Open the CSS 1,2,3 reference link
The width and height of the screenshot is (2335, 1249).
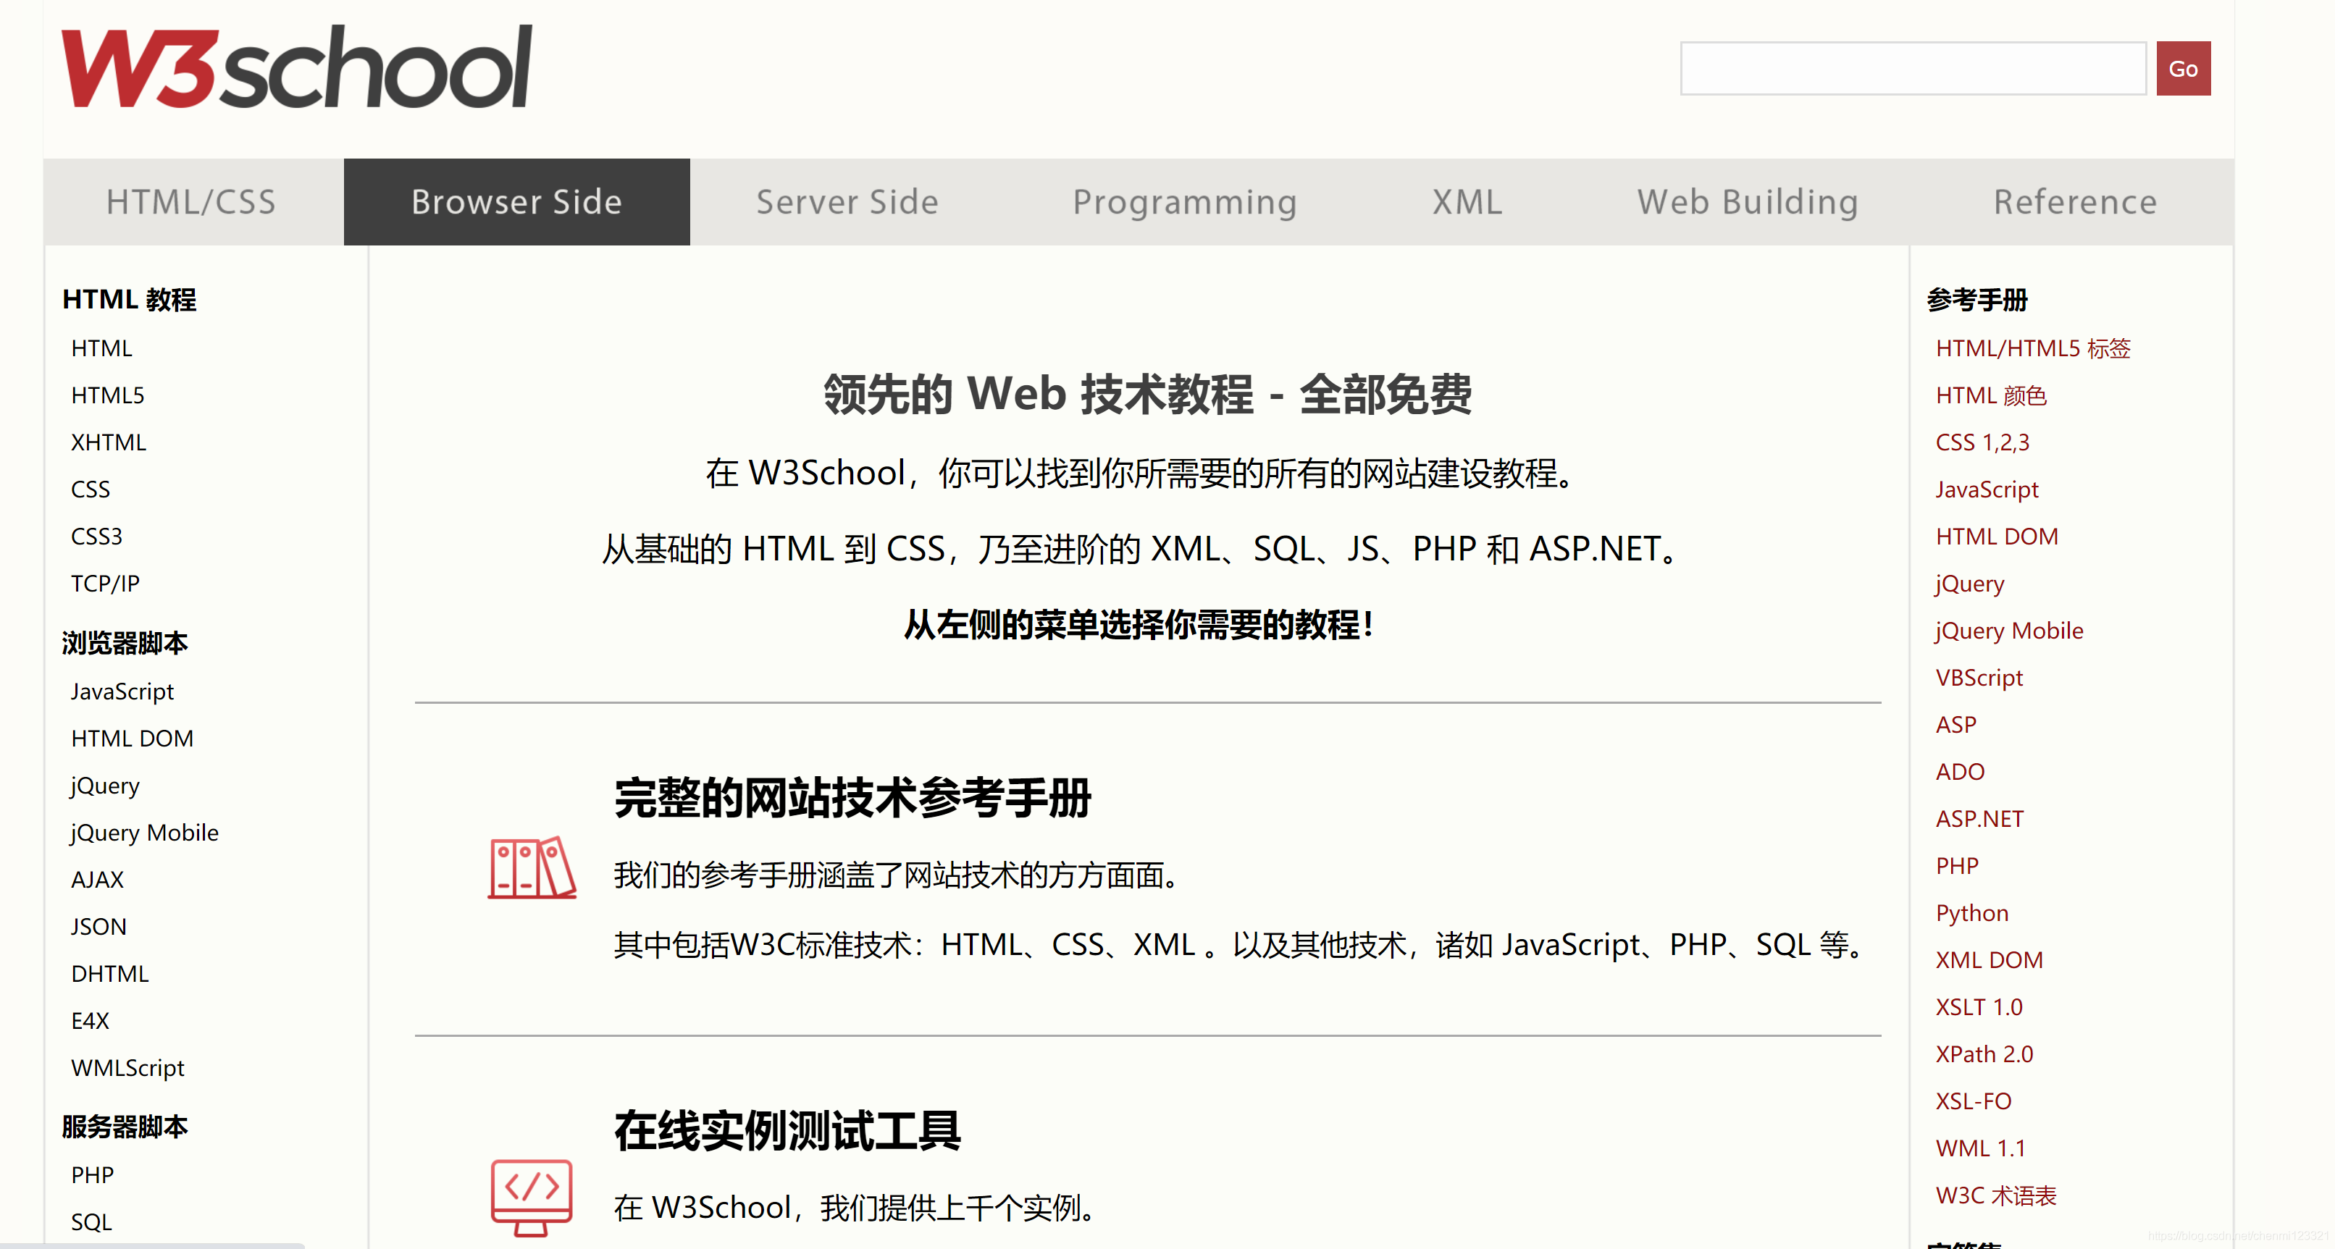[1982, 442]
